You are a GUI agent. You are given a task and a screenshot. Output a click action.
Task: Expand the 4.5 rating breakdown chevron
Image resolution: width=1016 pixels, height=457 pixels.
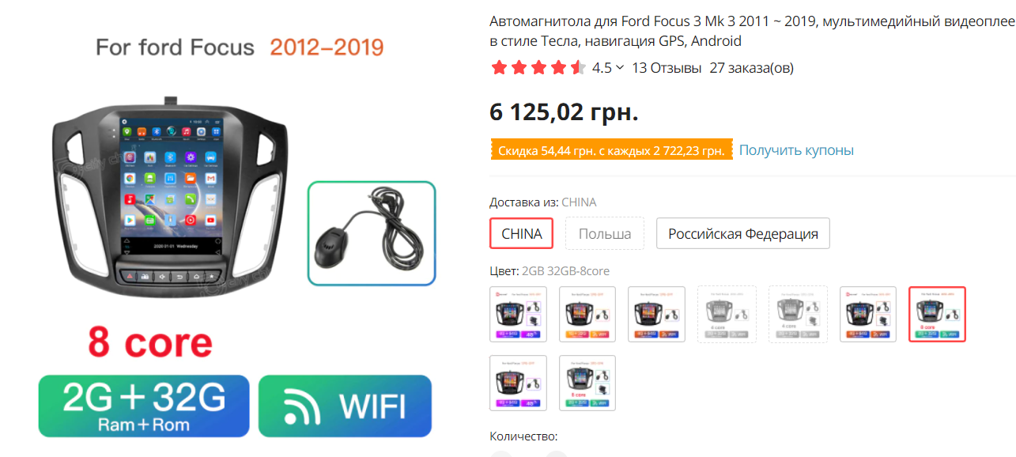point(619,68)
